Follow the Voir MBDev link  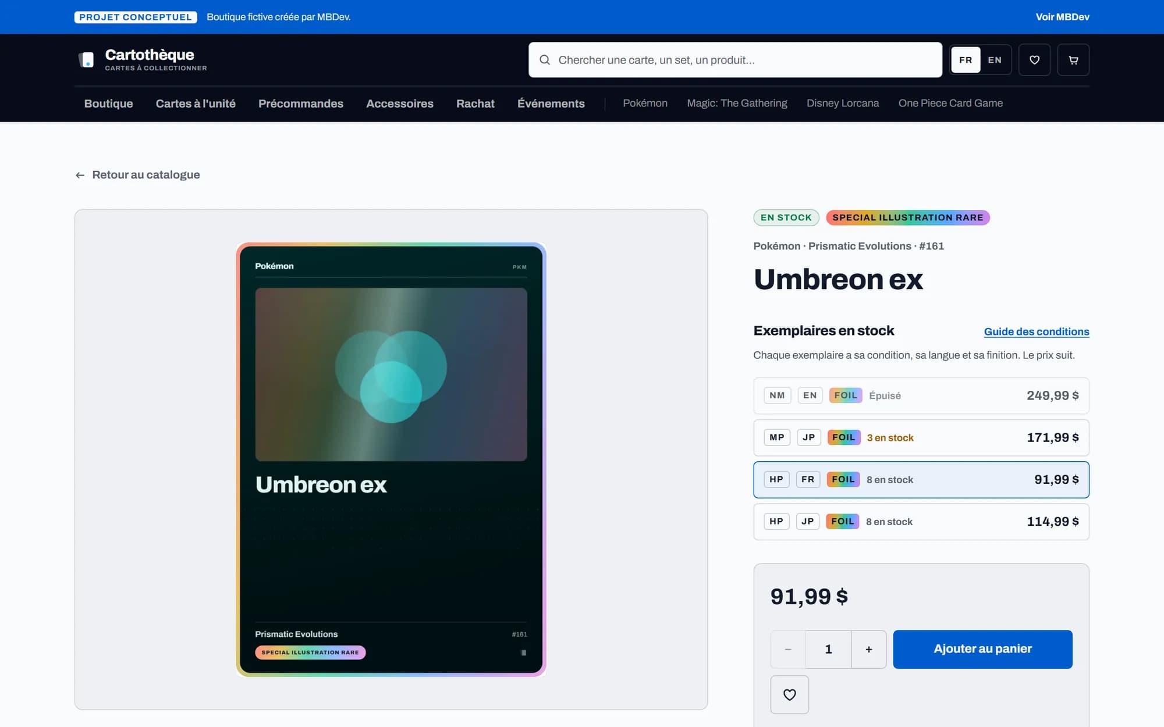pos(1062,17)
